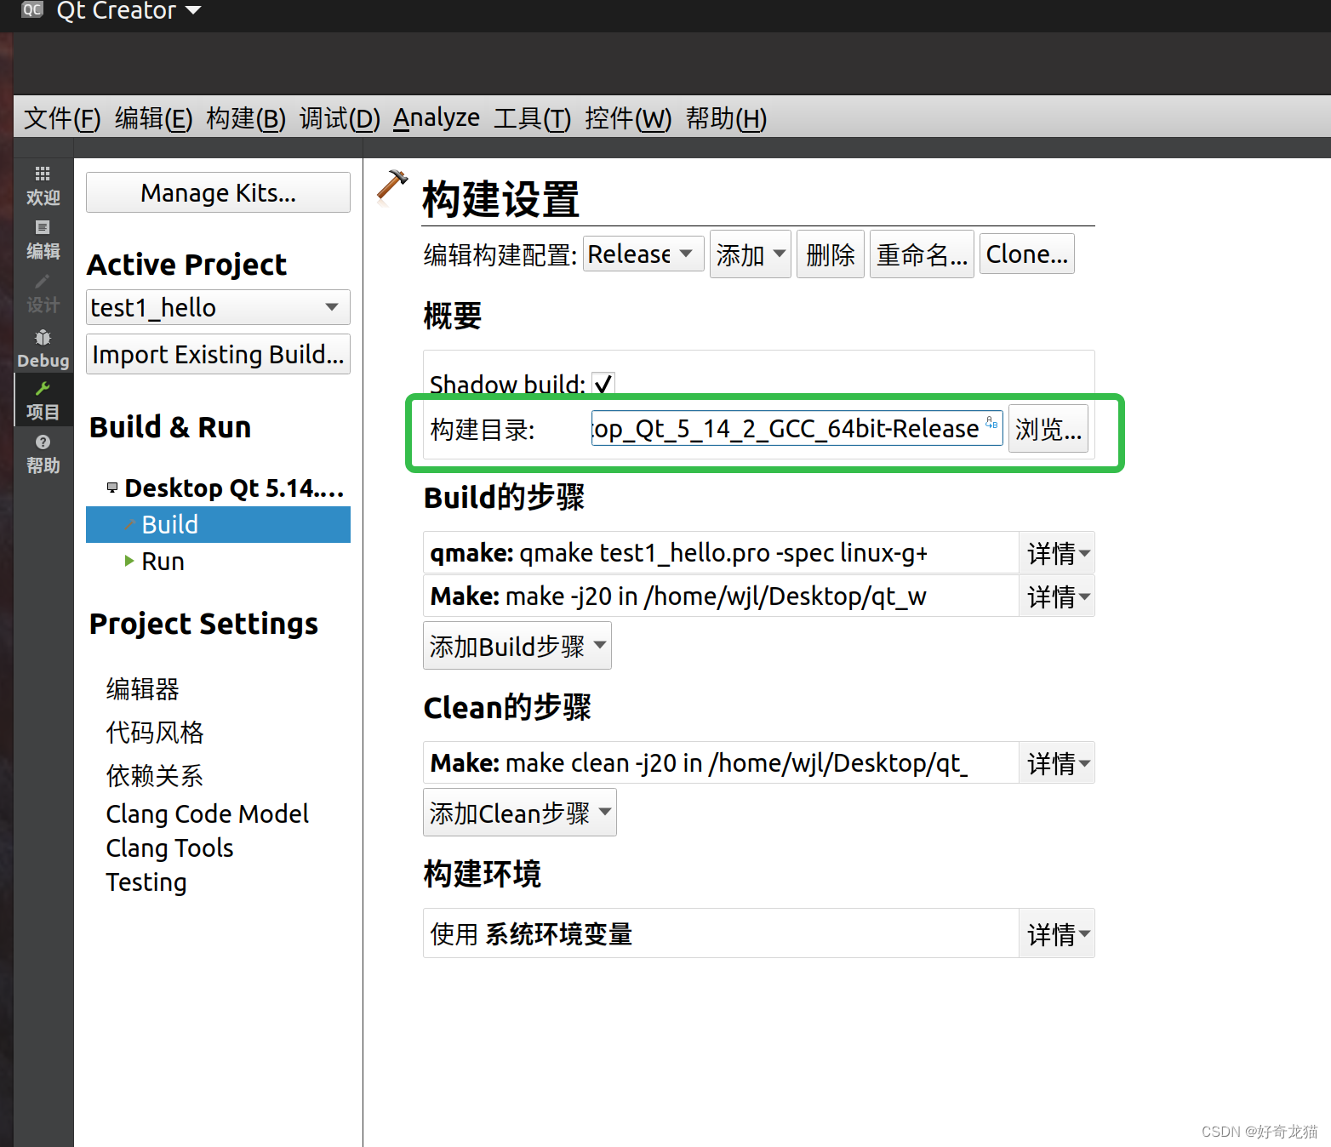The width and height of the screenshot is (1331, 1147).
Task: Open the 帮助(H) menu
Action: coord(726,118)
